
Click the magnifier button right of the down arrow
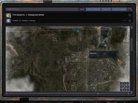128,90
